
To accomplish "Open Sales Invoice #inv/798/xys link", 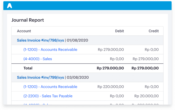I will point(40,40).
